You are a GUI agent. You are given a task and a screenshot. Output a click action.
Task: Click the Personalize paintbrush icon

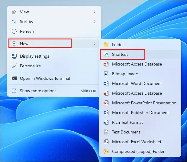click(14, 66)
